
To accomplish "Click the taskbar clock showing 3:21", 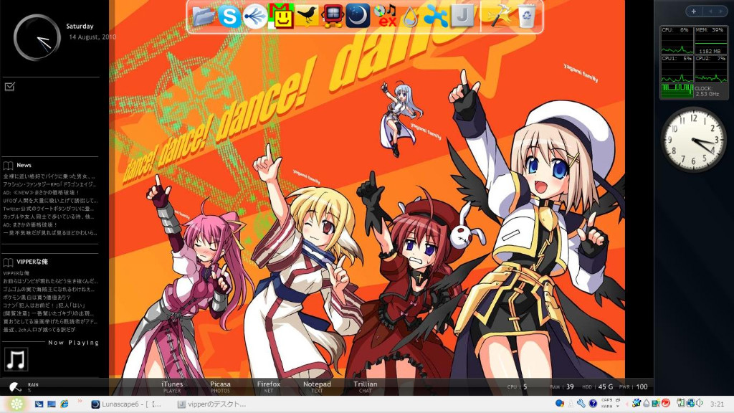I will click(717, 404).
